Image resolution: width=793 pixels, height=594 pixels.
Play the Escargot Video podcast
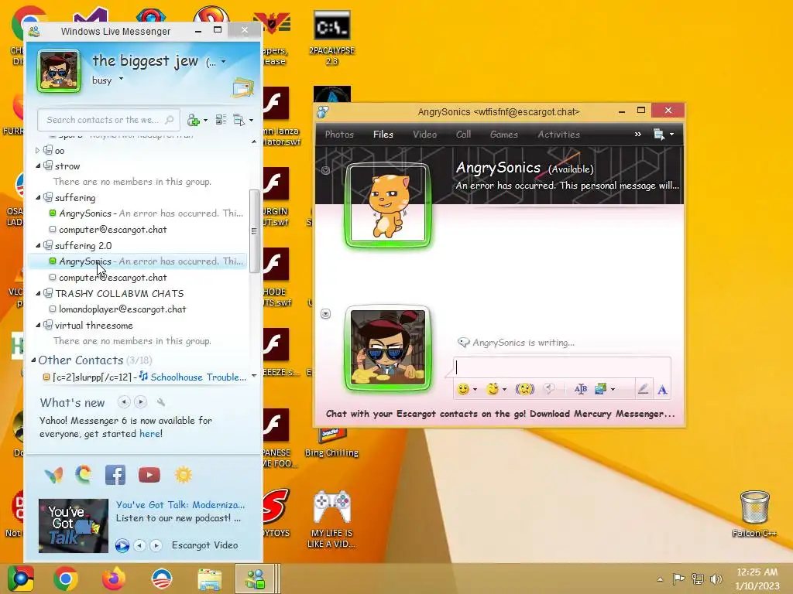[x=122, y=545]
